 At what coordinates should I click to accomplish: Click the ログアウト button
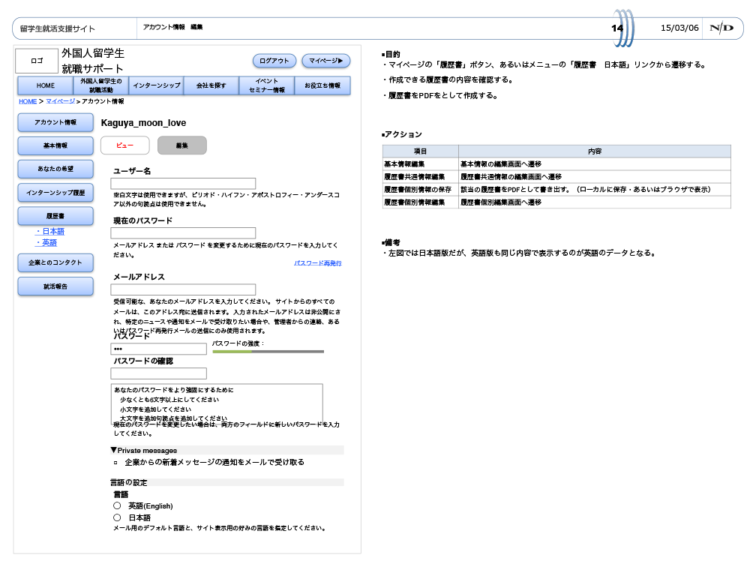(x=274, y=61)
